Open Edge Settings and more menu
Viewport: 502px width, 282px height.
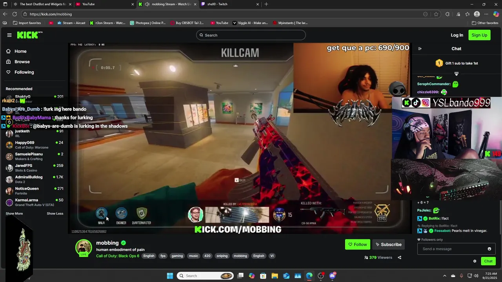(x=486, y=14)
